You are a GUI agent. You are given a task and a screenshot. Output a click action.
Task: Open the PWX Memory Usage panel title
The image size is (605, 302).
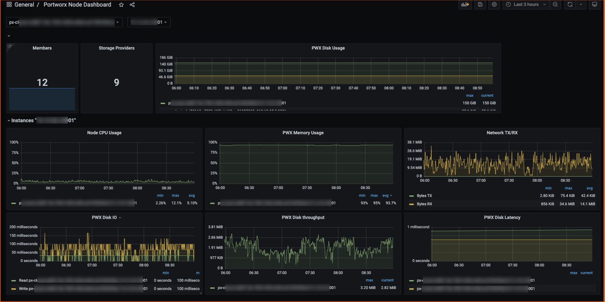(303, 132)
